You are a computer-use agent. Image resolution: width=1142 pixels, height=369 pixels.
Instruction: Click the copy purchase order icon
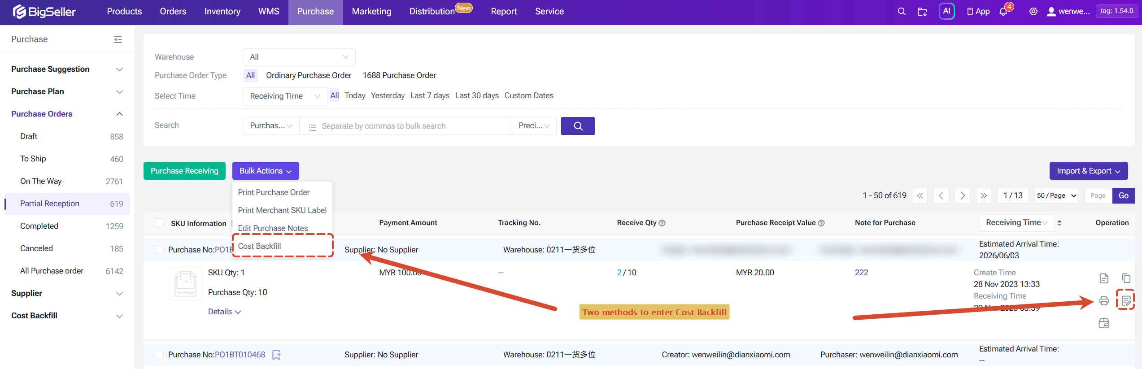click(1126, 278)
